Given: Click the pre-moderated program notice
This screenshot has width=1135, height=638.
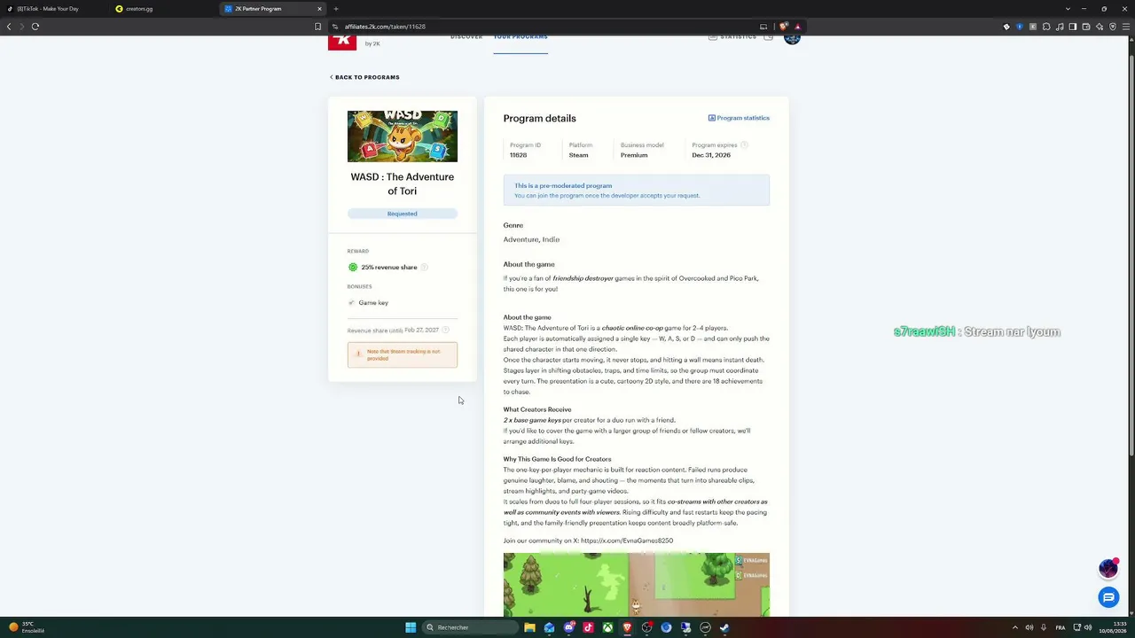Looking at the screenshot, I should pos(637,191).
